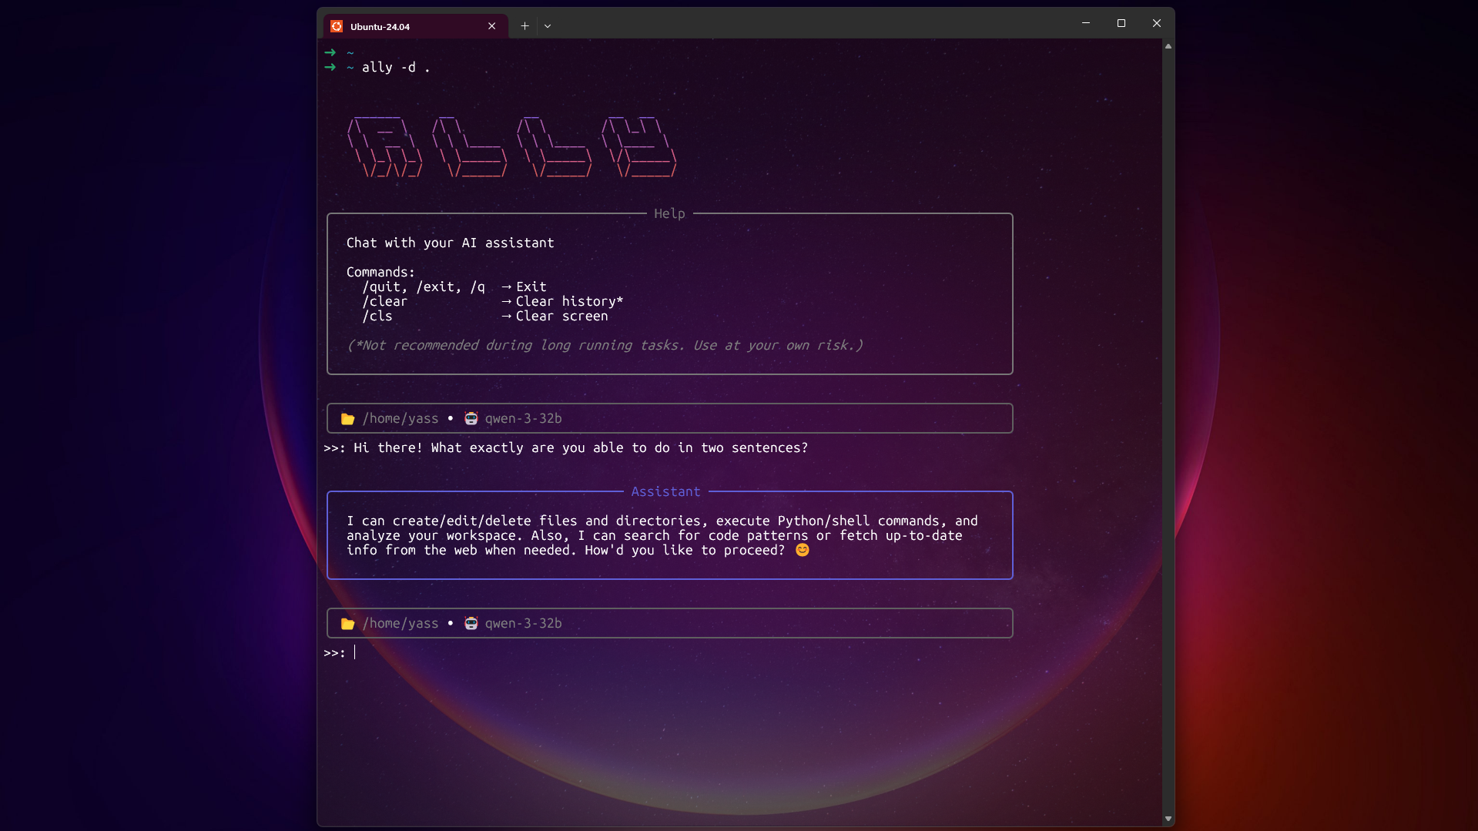Click the 'Clear screen' description
Viewport: 1478px width, 831px height.
tap(561, 316)
